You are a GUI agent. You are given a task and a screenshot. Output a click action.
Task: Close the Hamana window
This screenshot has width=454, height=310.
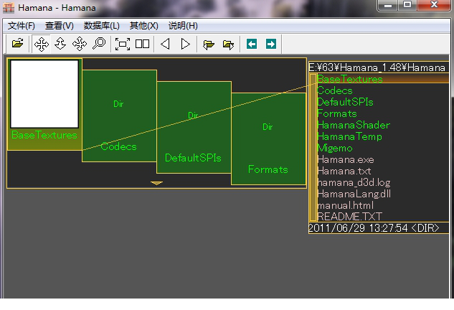pyautogui.click(x=434, y=5)
